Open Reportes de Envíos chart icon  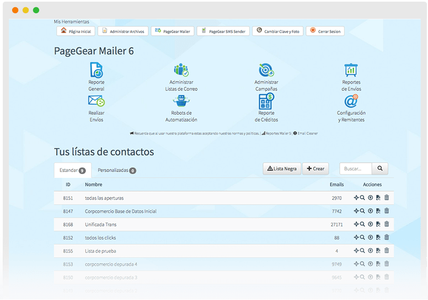point(351,71)
